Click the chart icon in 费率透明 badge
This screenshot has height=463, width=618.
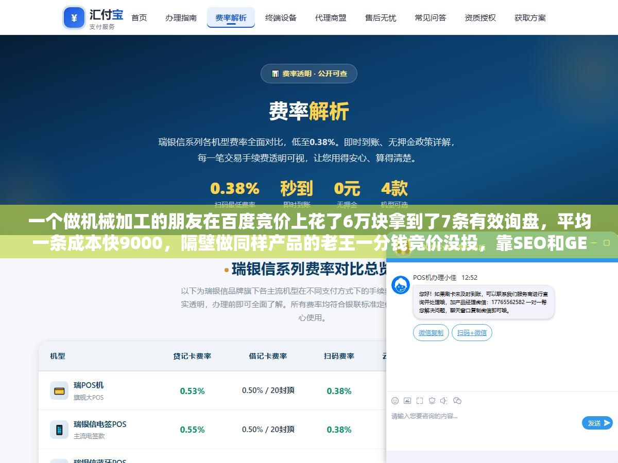pos(275,74)
